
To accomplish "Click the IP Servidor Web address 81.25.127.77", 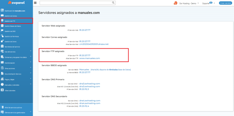I will pyautogui.click(x=85, y=30).
